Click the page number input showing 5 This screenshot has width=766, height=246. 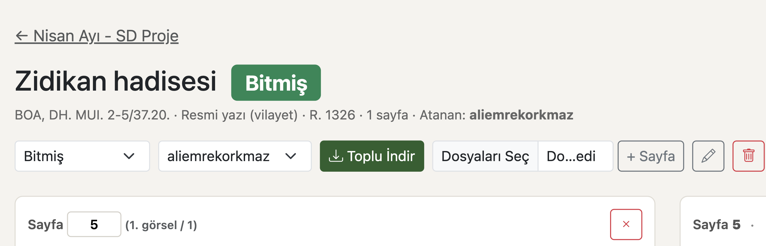tap(94, 224)
